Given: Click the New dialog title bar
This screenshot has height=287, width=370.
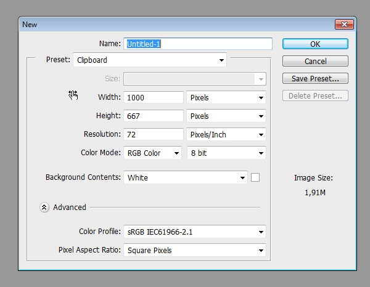Looking at the screenshot, I should 173,25.
